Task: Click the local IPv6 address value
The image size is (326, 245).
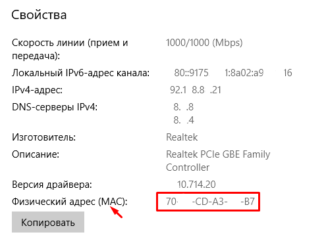Action: pyautogui.click(x=233, y=73)
